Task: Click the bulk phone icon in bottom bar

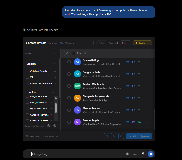Action: click(114, 136)
